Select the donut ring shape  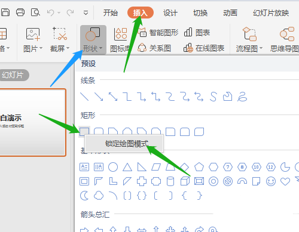[213, 181]
